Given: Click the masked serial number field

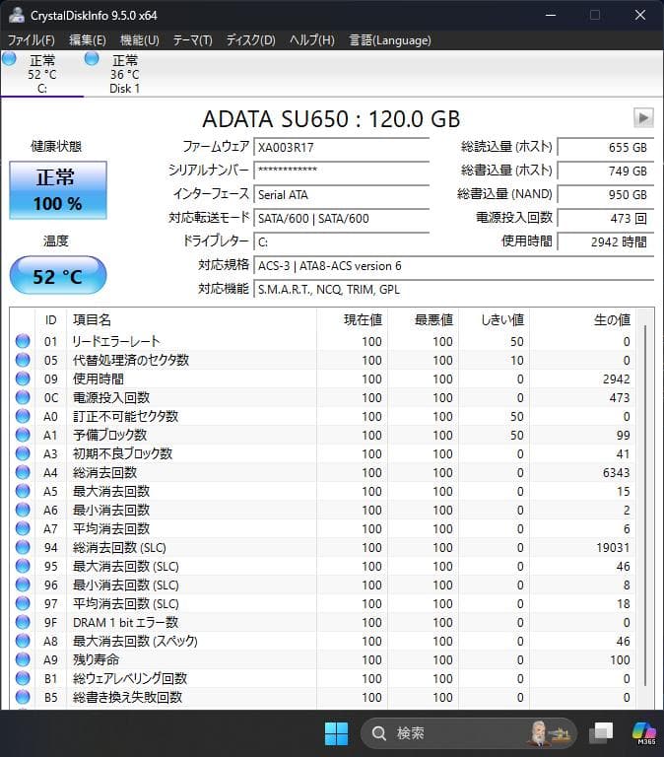Looking at the screenshot, I should pos(342,171).
